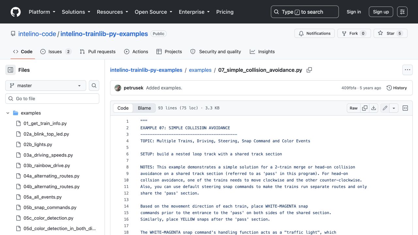Click the repository icon beside intelino-code

13,34
